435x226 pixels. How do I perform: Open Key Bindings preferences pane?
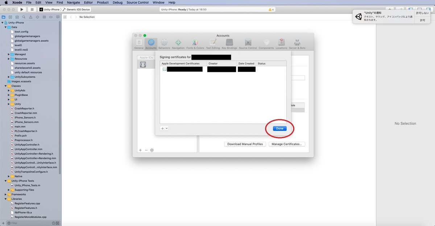229,44
